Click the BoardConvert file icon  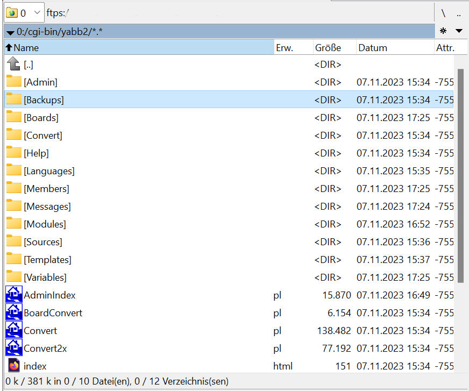tap(13, 313)
